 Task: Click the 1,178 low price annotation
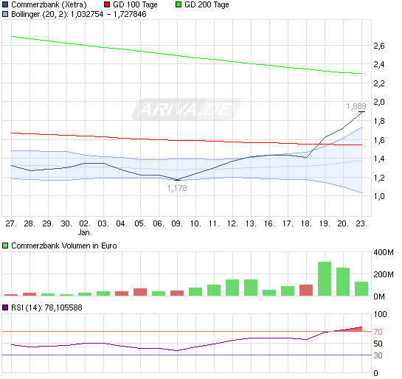coord(177,188)
